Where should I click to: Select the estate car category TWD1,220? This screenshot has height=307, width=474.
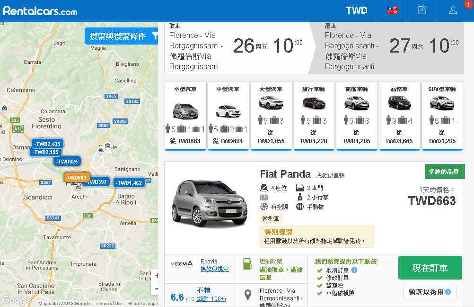(314, 115)
